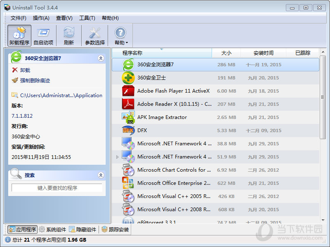The height and width of the screenshot is (247, 330).
Task: Click the info icon in status bar
Action: [x=8, y=240]
